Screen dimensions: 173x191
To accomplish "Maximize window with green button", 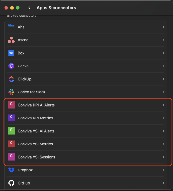I will click(18, 8).
